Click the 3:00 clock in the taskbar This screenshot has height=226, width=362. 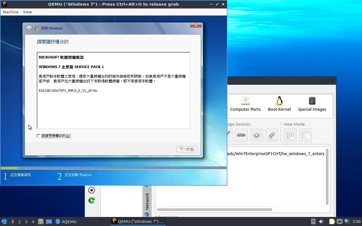tap(356, 221)
